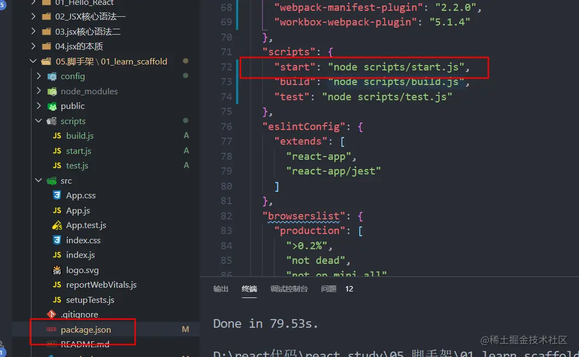This screenshot has width=579, height=357.
Task: Expand the config folder chevron
Action: [x=39, y=76]
